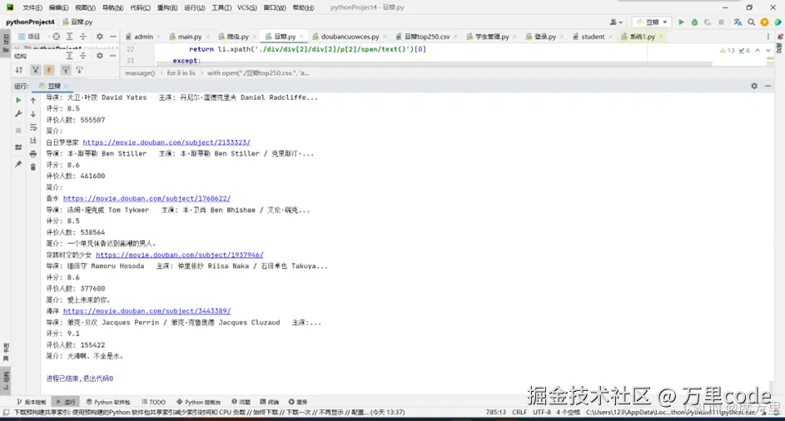Rerun the program in run tool window
This screenshot has height=421, width=785.
(x=18, y=100)
